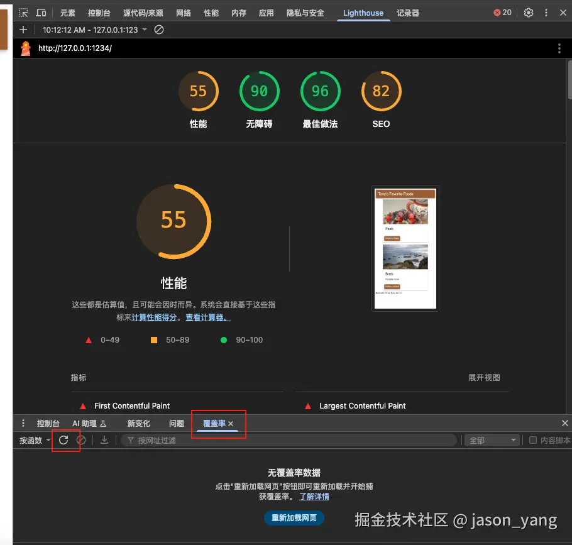
Task: Click the Lighthouse report vertical scrollbar
Action: click(x=569, y=80)
